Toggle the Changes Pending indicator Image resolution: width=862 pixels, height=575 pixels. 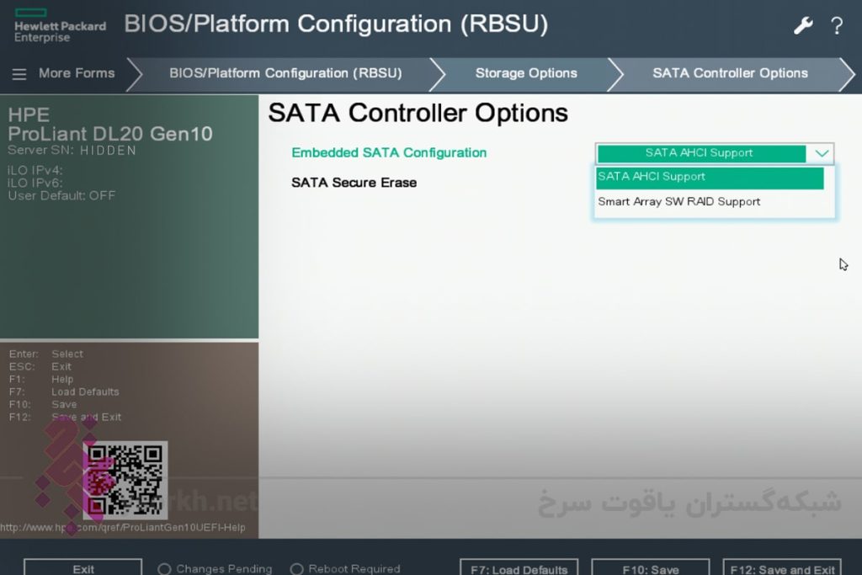(x=165, y=569)
